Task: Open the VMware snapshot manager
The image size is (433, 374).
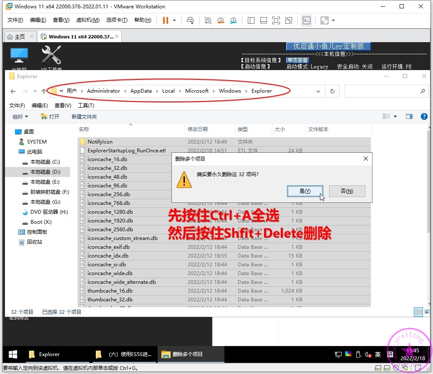Action: click(233, 20)
